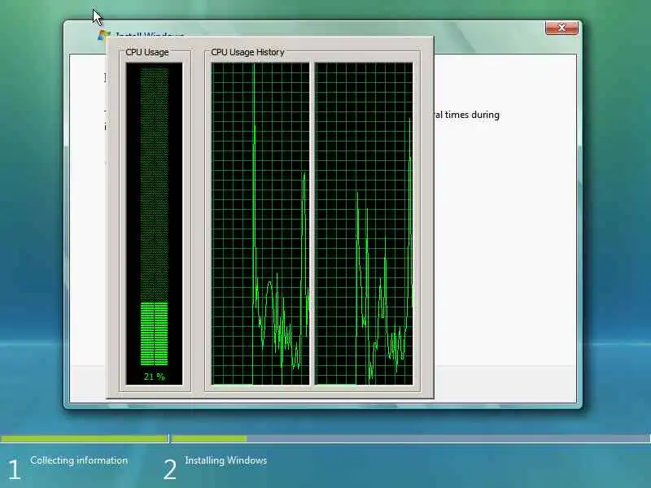
Task: Click the 21 % CPU usage value
Action: [x=155, y=377]
